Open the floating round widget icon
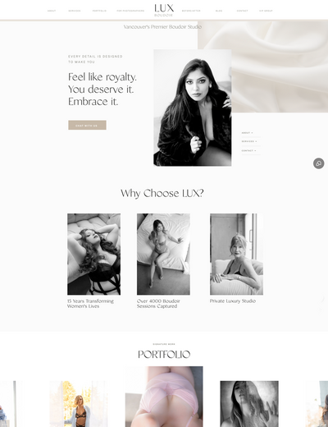This screenshot has width=328, height=427. click(318, 163)
